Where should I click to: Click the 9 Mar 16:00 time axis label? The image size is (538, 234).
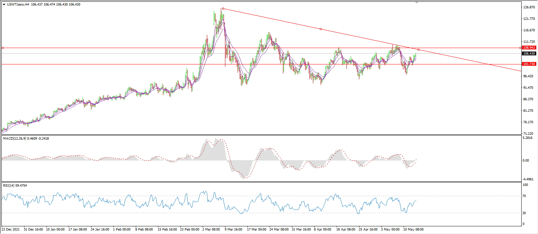coord(233,230)
